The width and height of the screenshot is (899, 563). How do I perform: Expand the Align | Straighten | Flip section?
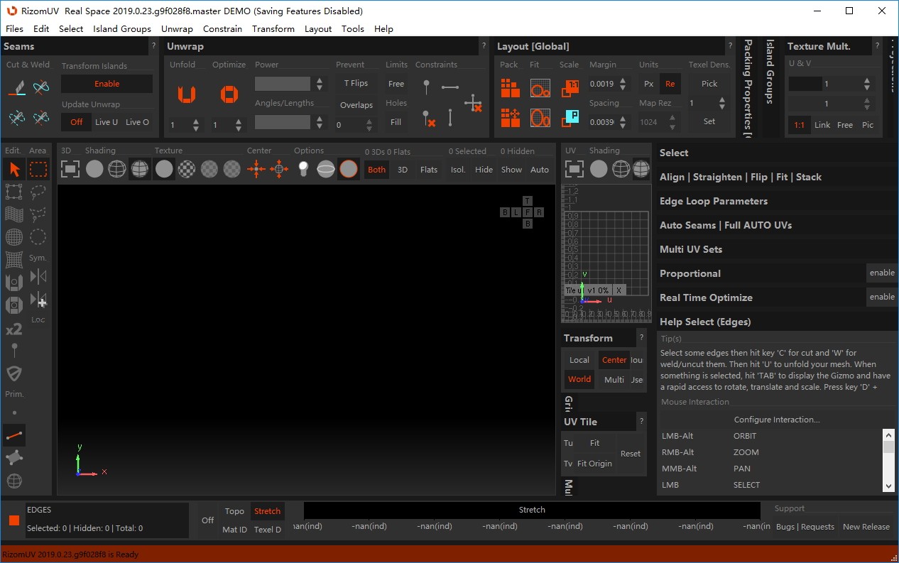click(x=740, y=177)
